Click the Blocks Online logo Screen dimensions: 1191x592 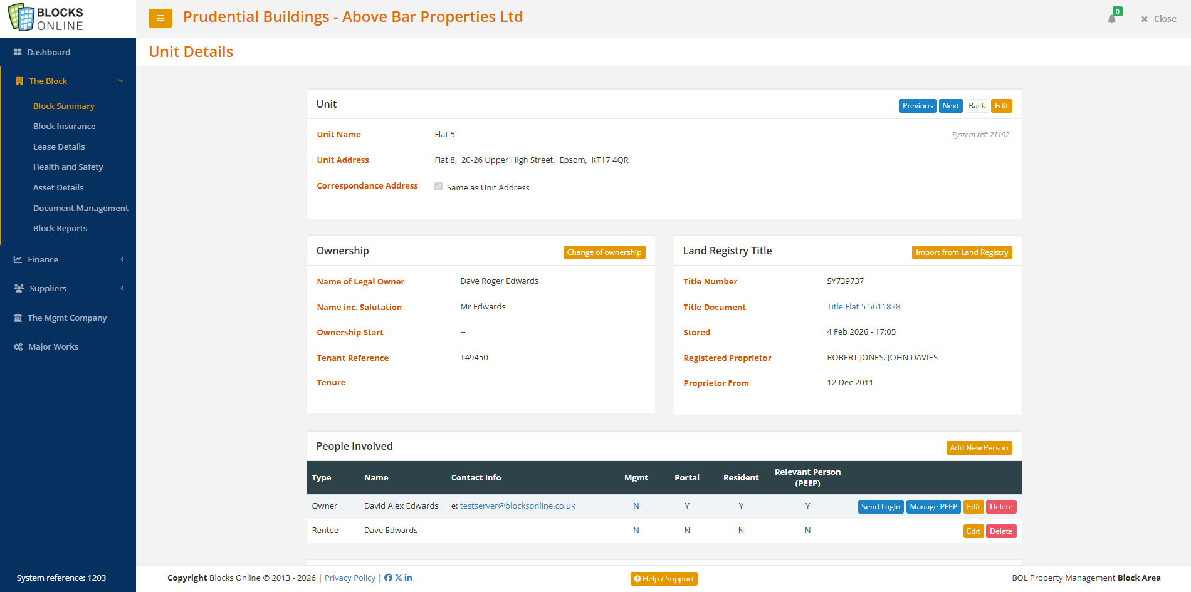click(46, 18)
